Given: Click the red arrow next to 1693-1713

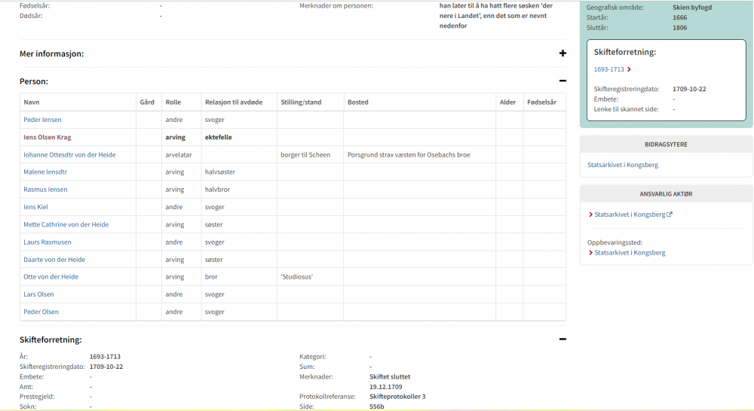Looking at the screenshot, I should pyautogui.click(x=629, y=69).
